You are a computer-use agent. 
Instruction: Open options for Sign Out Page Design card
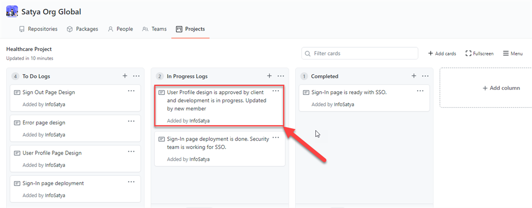(131, 91)
